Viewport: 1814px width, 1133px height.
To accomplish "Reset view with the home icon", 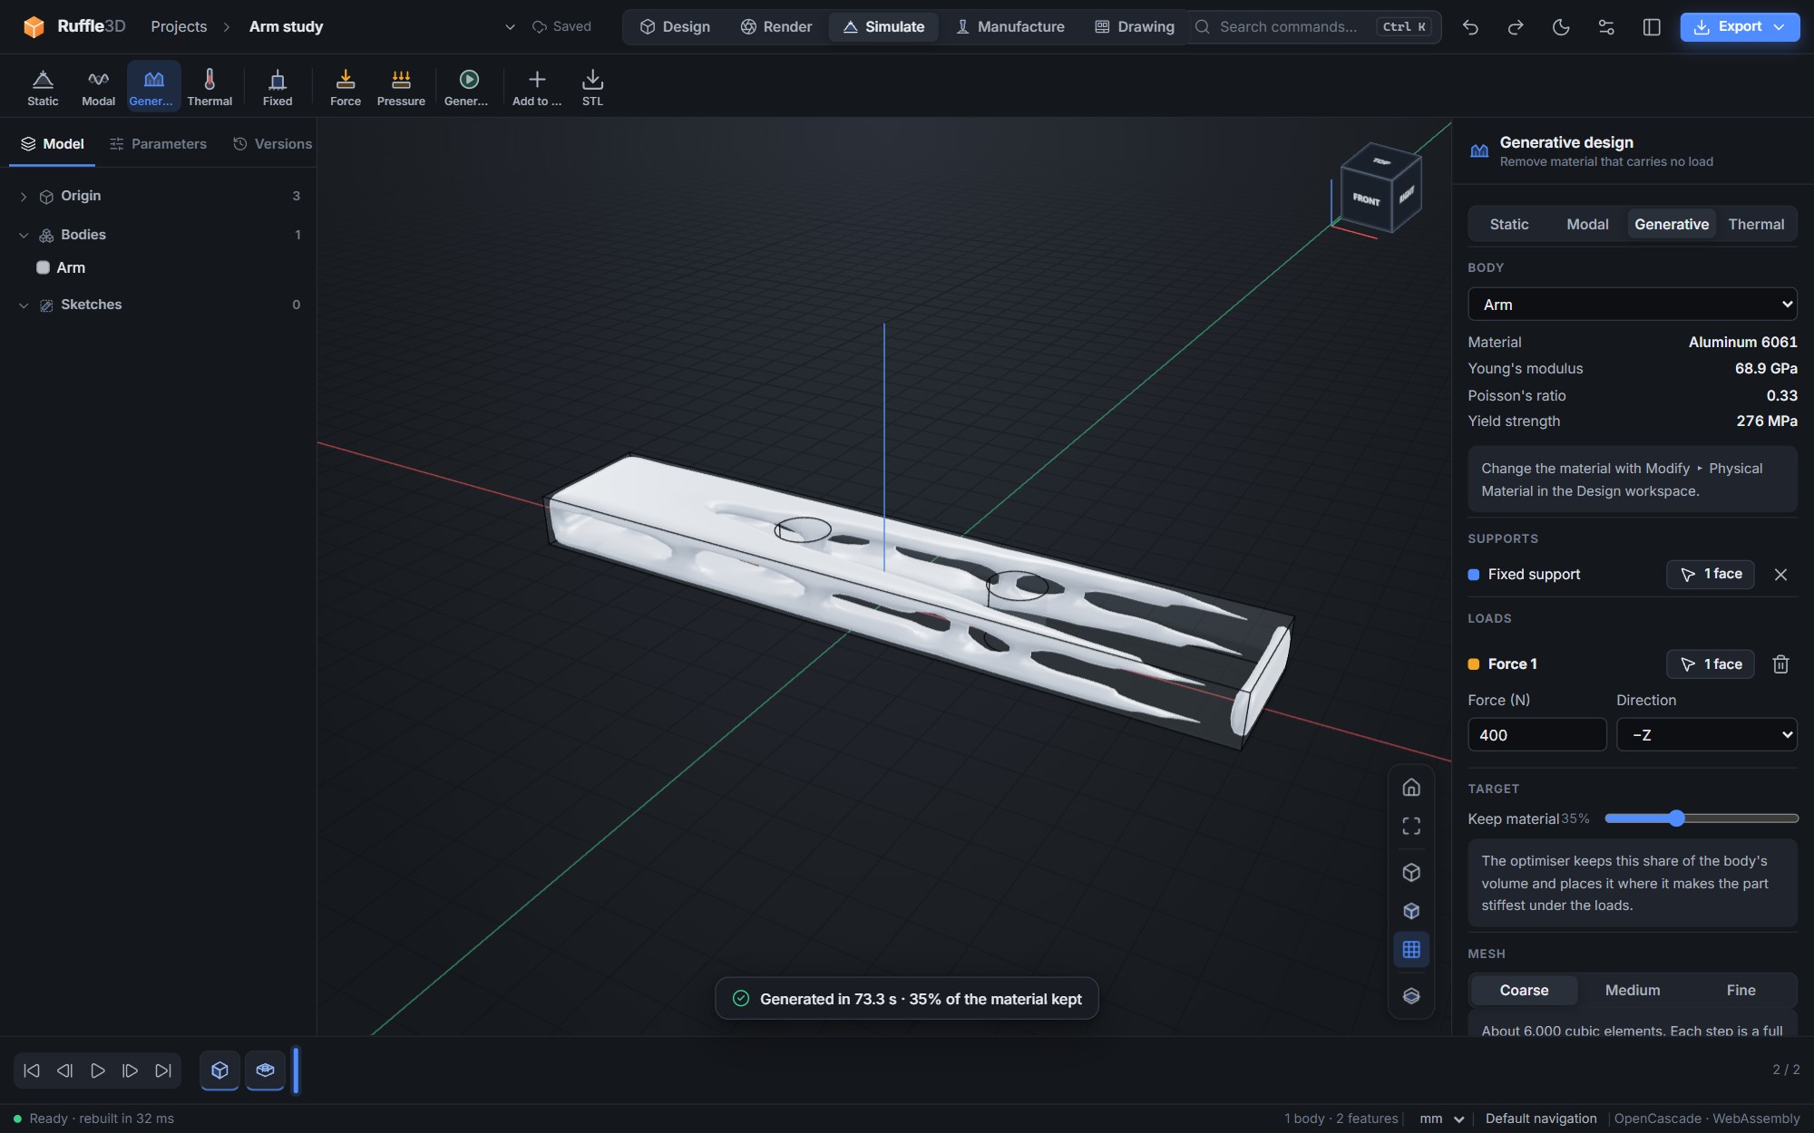I will coord(1411,787).
